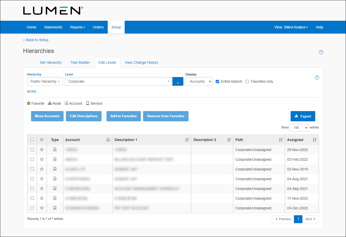Click the help icon inside the filter panel
Screen dimensions: 346x237
[317, 78]
